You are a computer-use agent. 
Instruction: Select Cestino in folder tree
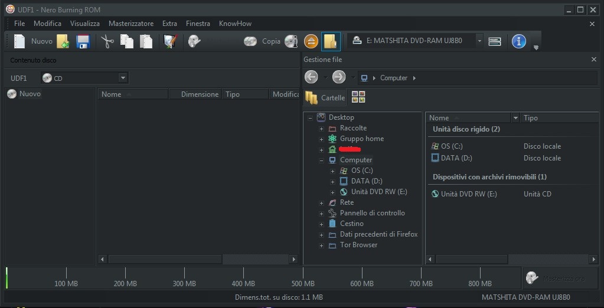(x=352, y=223)
